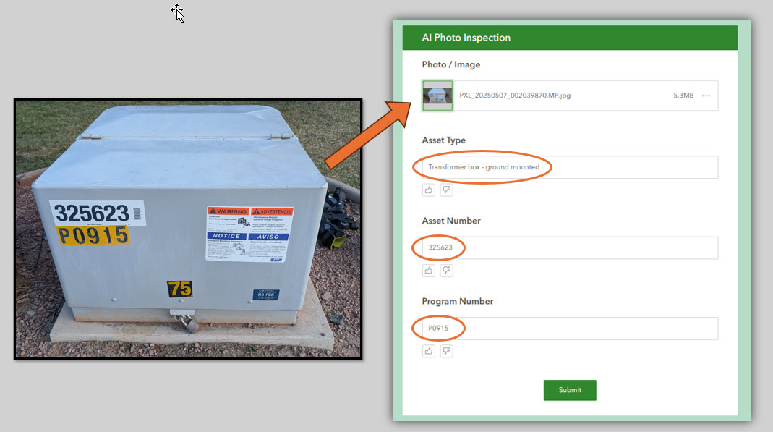
Task: Click the green-bordered photo attachment thumbnail
Action: (x=437, y=95)
